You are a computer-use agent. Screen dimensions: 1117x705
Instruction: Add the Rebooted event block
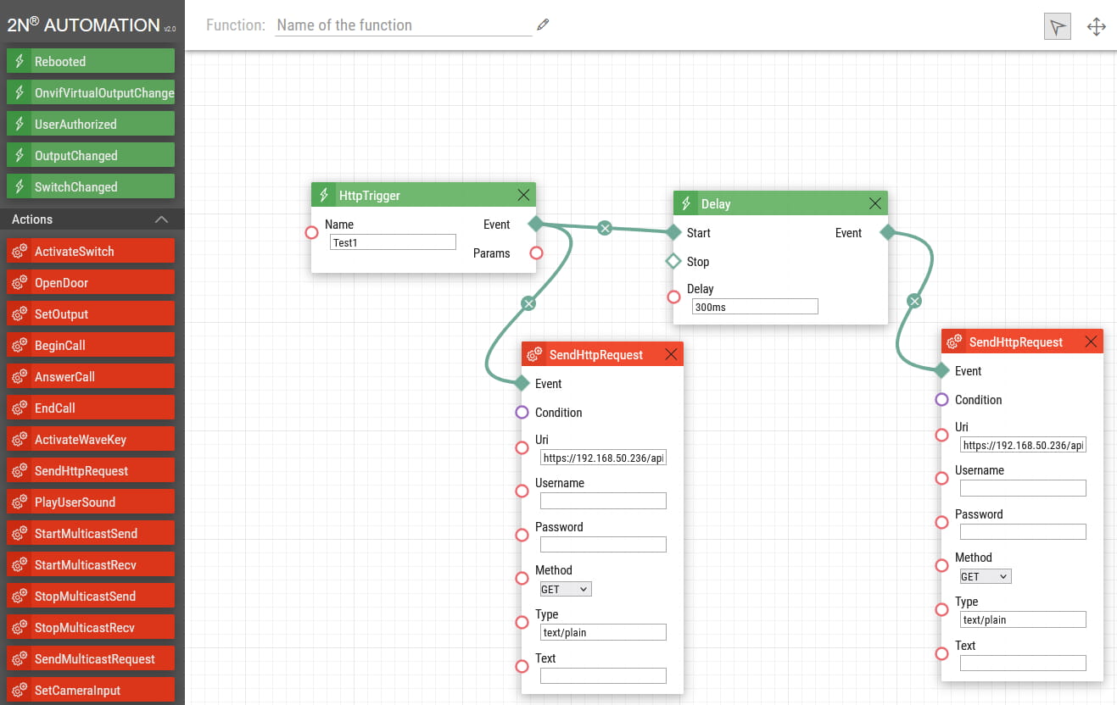91,61
